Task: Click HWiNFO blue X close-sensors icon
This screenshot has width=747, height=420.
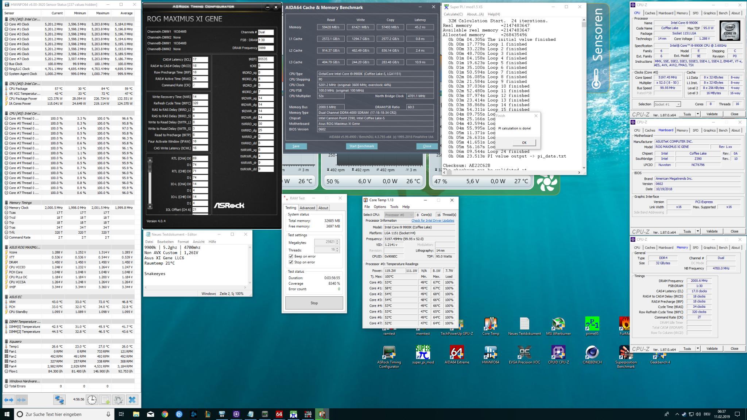Action: point(132,400)
